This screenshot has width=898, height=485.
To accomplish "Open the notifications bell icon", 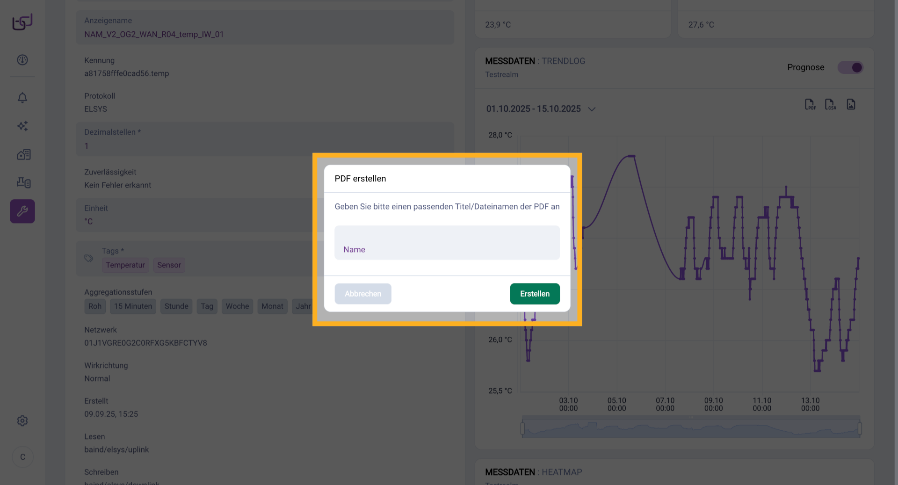I will 22,98.
